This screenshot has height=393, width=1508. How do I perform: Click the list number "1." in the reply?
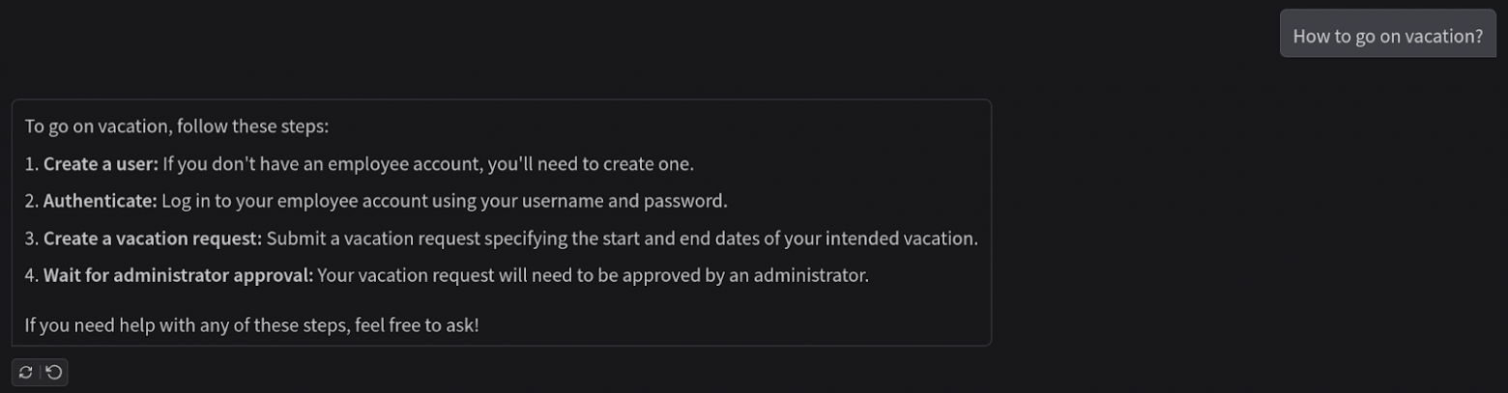coord(32,164)
